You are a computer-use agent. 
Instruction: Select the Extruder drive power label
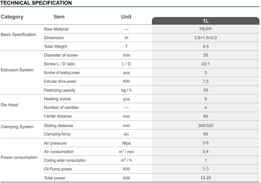(60, 81)
